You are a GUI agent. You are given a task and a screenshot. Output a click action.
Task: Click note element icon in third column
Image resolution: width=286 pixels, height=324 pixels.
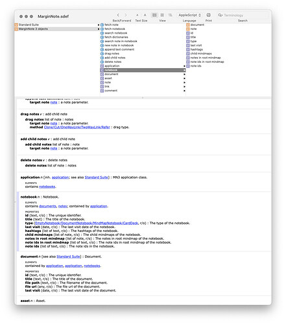coord(188,29)
